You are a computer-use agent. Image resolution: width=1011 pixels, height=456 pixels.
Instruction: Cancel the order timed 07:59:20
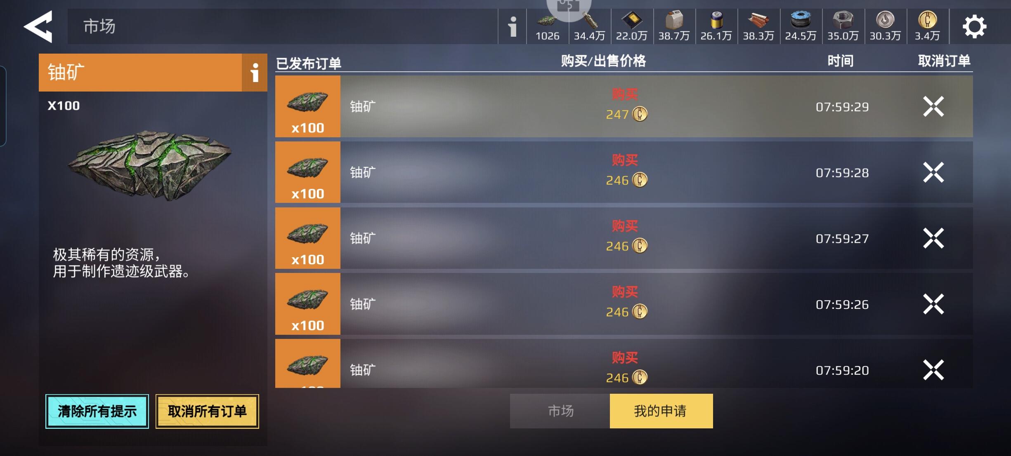933,370
